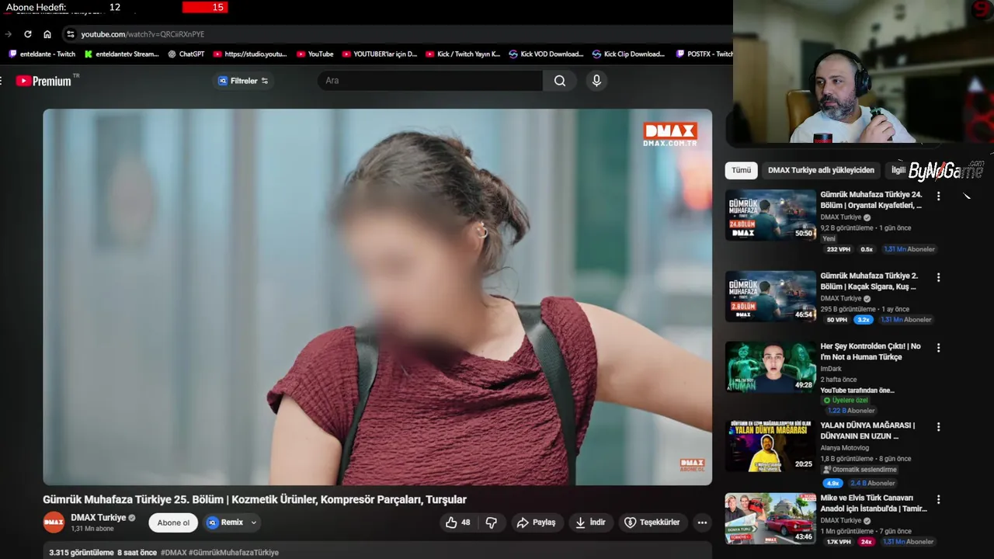Click the ImDark channel name
This screenshot has height=559, width=994.
point(831,369)
